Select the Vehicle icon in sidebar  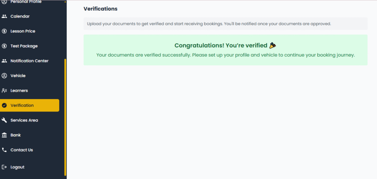point(4,76)
